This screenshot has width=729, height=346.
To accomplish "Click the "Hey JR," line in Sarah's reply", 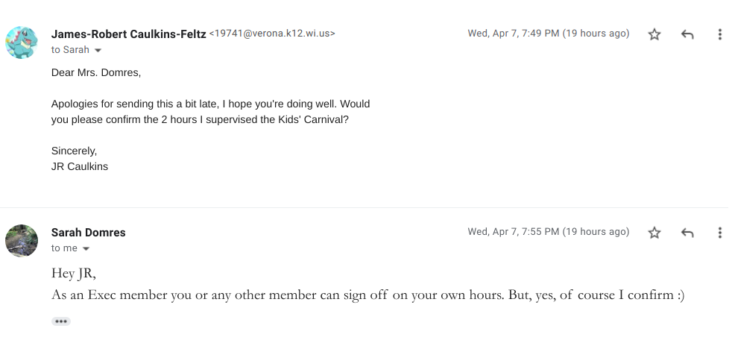I will [x=74, y=273].
